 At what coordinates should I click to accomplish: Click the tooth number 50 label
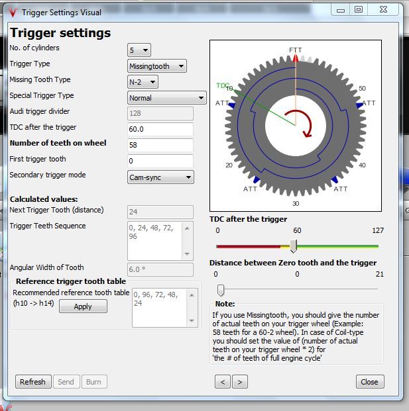(362, 88)
